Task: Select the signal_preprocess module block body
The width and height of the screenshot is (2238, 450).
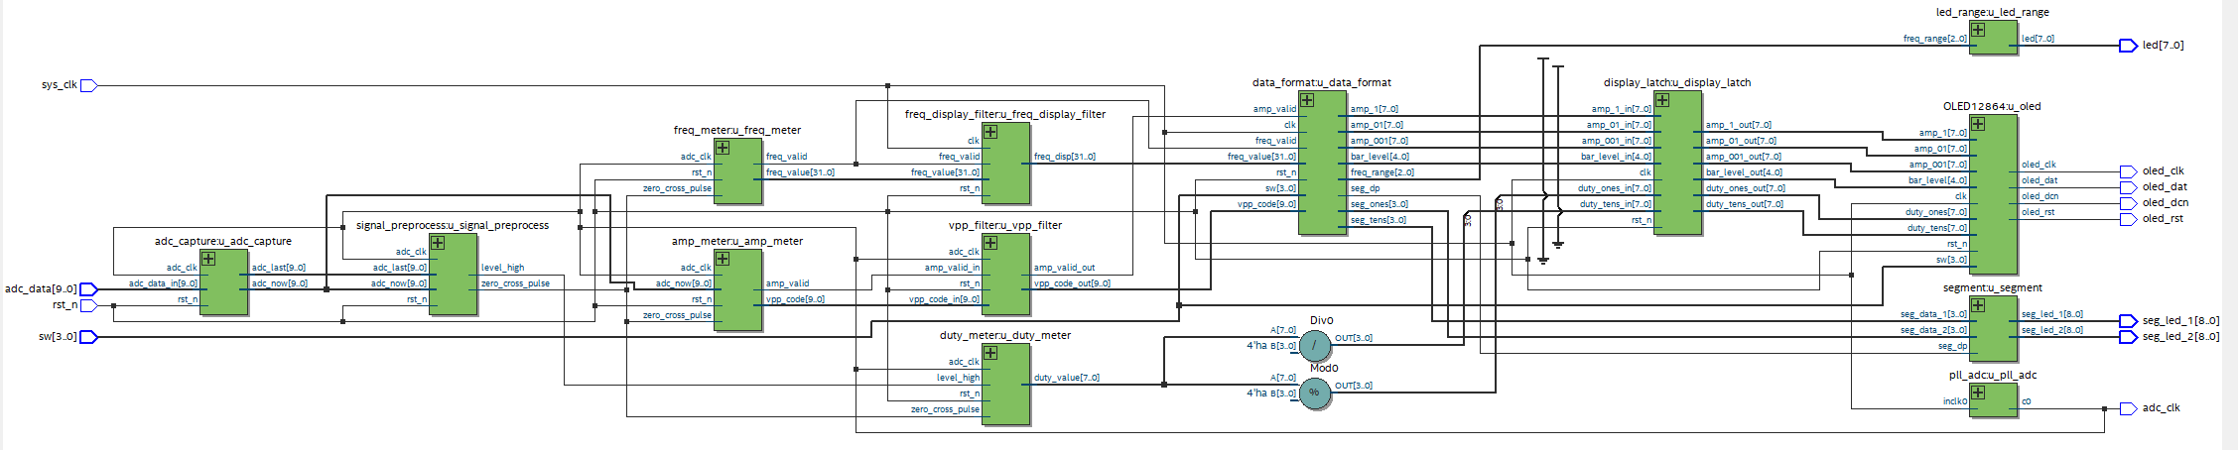Action: pos(455,282)
